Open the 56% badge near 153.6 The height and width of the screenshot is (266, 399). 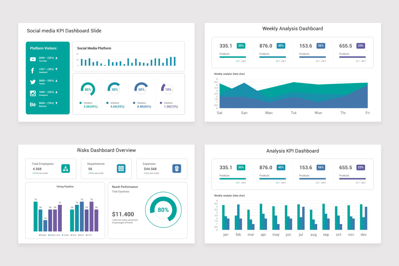click(320, 46)
